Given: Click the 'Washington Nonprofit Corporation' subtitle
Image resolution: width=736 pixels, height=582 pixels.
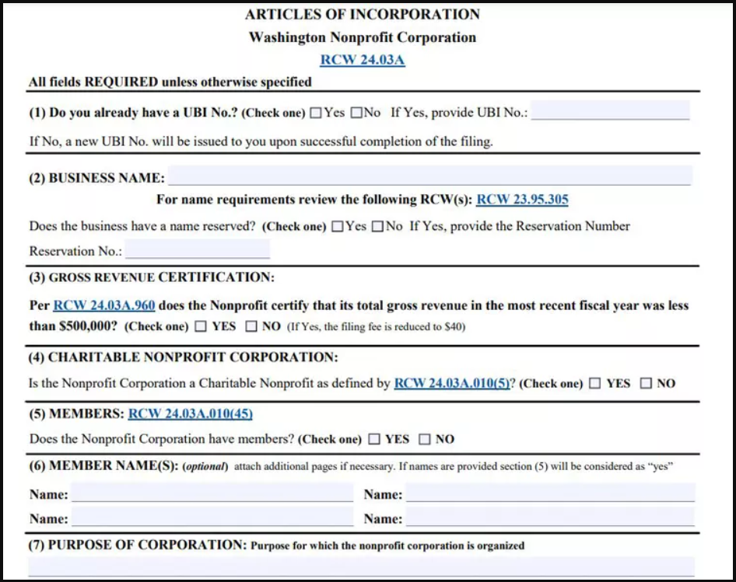Looking at the screenshot, I should click(x=363, y=37).
